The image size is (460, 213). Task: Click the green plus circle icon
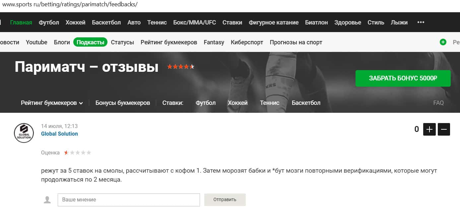pyautogui.click(x=443, y=42)
